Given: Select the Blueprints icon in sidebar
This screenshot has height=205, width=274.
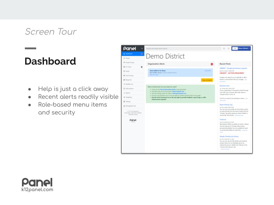Looking at the screenshot, I should coord(124,80).
